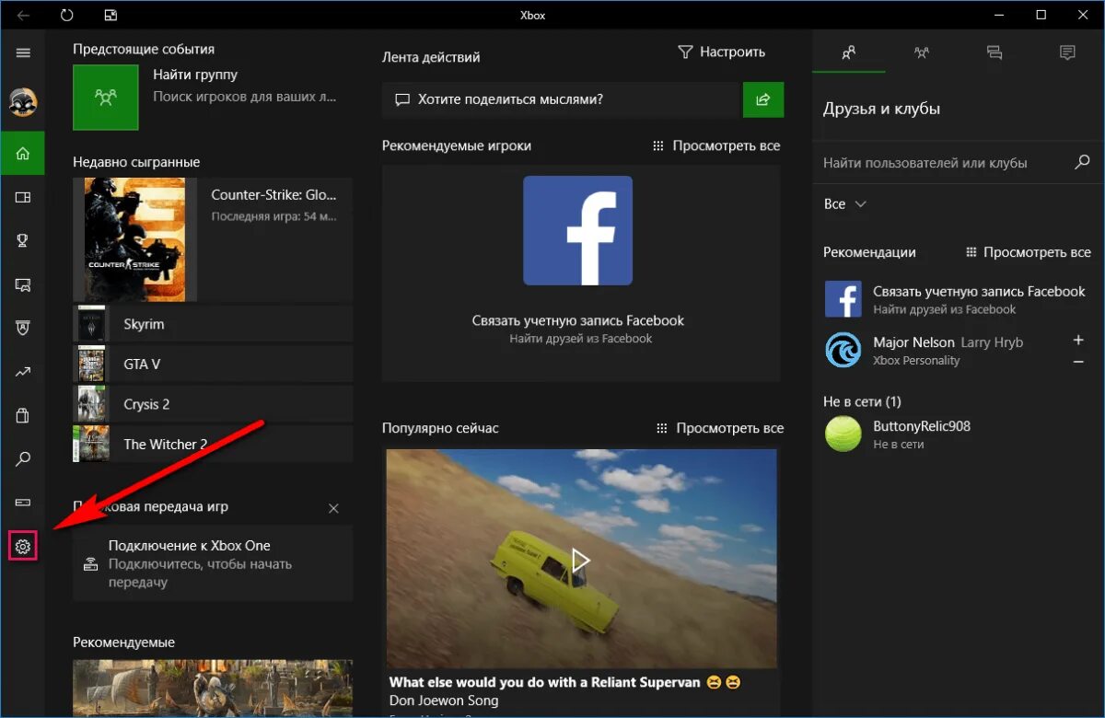Click the 'Не в сети (1)' heading
Viewport: 1105px width, 718px height.
point(862,401)
